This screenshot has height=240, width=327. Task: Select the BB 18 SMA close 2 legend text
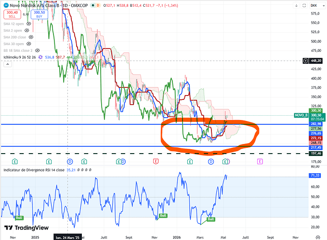coord(18,50)
